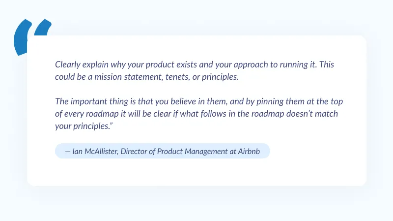Click empty white space below the attribution badge

tap(196, 172)
